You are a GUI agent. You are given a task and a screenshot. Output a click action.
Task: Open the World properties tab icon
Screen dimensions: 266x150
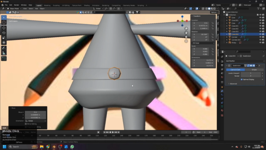pos(222,77)
